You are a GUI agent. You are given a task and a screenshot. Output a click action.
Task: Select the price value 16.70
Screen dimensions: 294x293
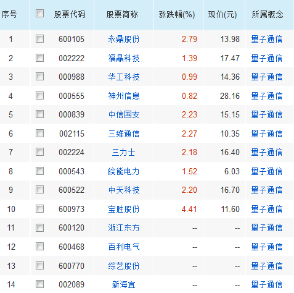click(x=230, y=190)
